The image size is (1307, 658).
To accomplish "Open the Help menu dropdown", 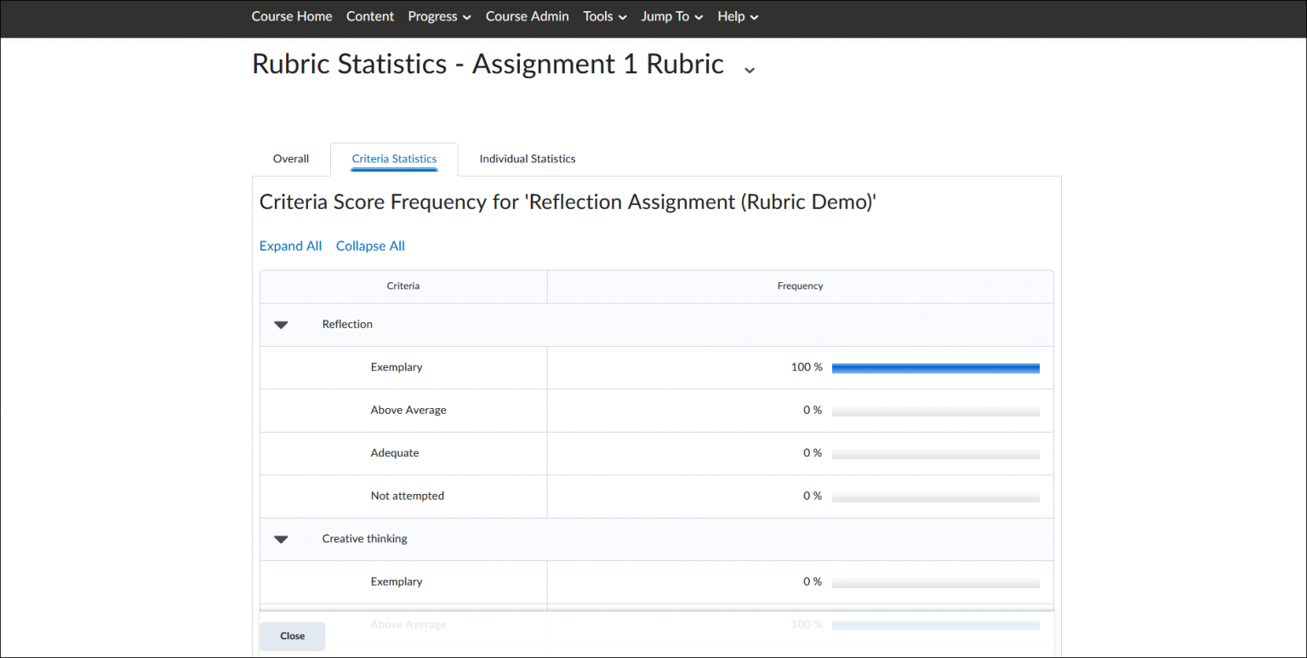I will coord(737,16).
